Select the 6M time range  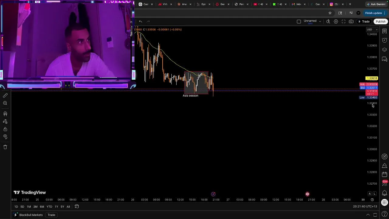tap(42, 207)
